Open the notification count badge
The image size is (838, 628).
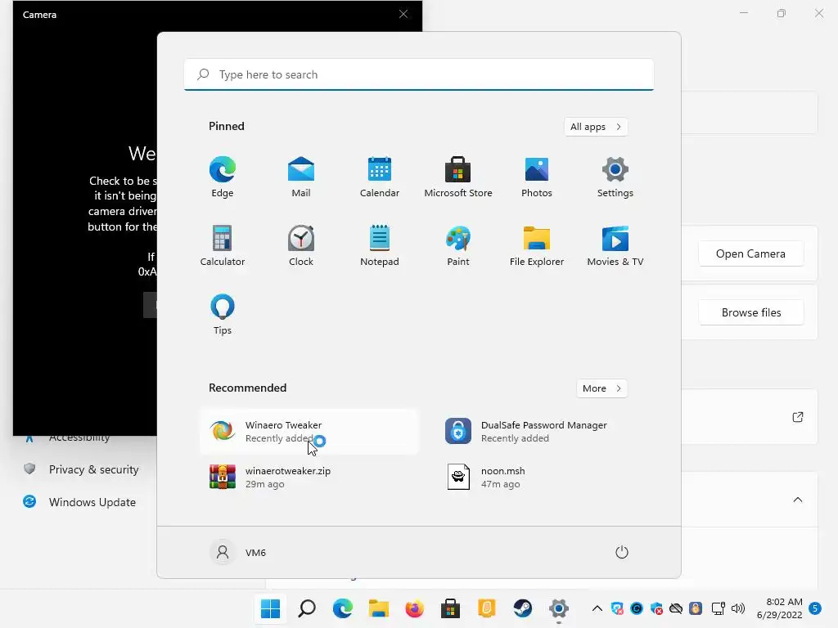(815, 608)
